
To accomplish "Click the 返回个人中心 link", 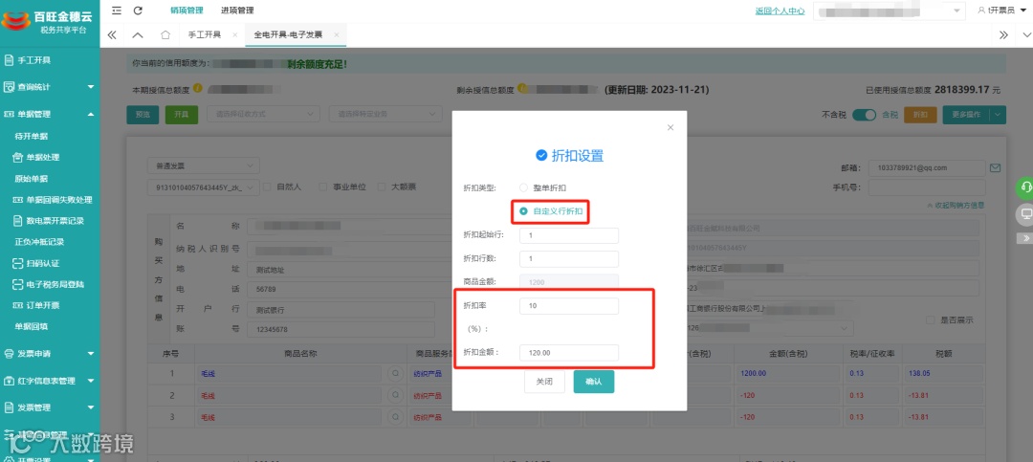I will [x=780, y=11].
